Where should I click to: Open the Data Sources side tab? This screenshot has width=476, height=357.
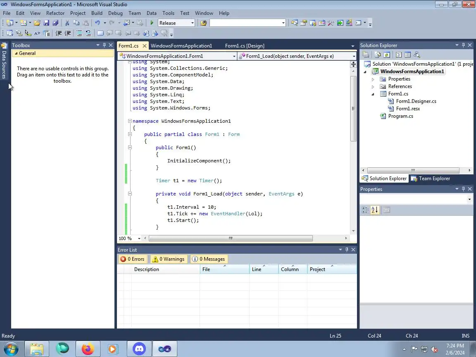[x=4, y=61]
